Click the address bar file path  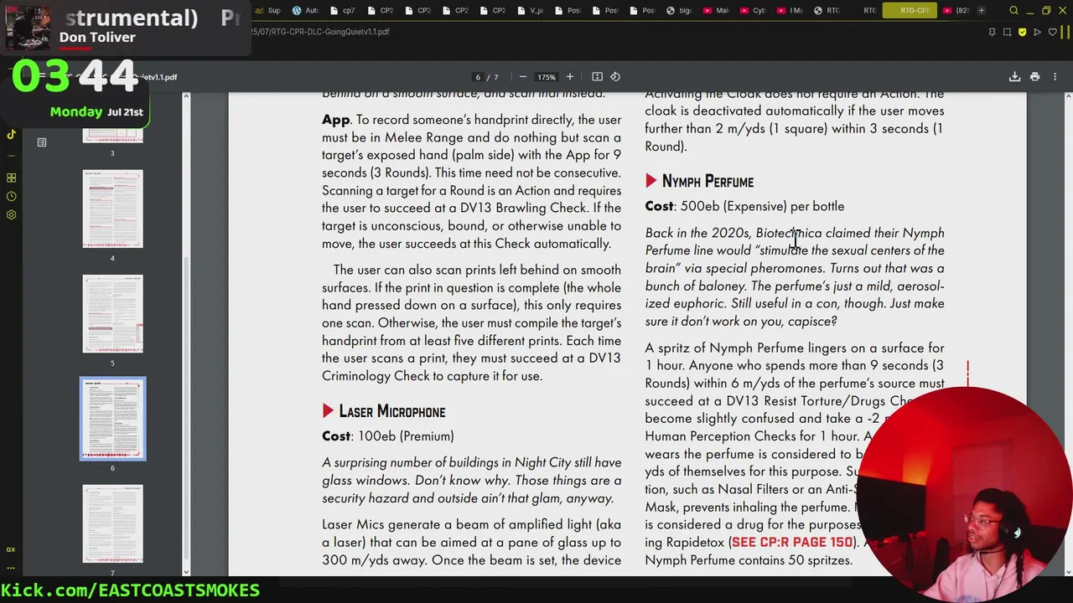[320, 32]
